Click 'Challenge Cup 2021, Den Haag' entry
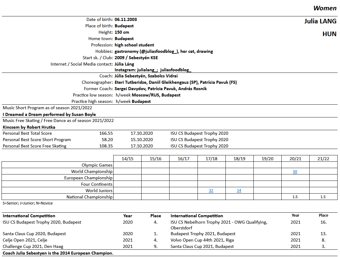 tap(33, 247)
